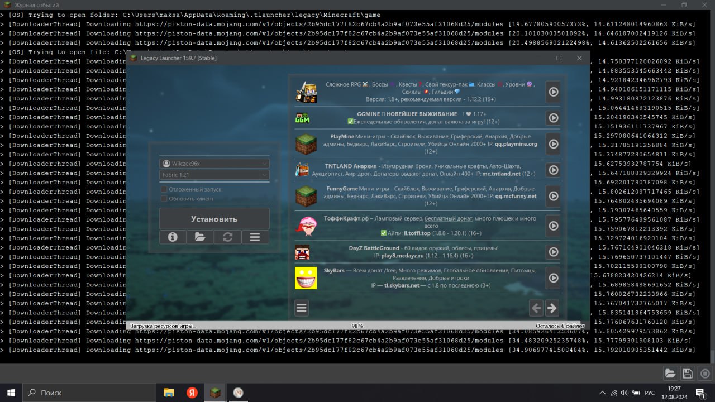This screenshot has height=402, width=715.
Task: Open the game folder icon below Установить
Action: pos(200,237)
